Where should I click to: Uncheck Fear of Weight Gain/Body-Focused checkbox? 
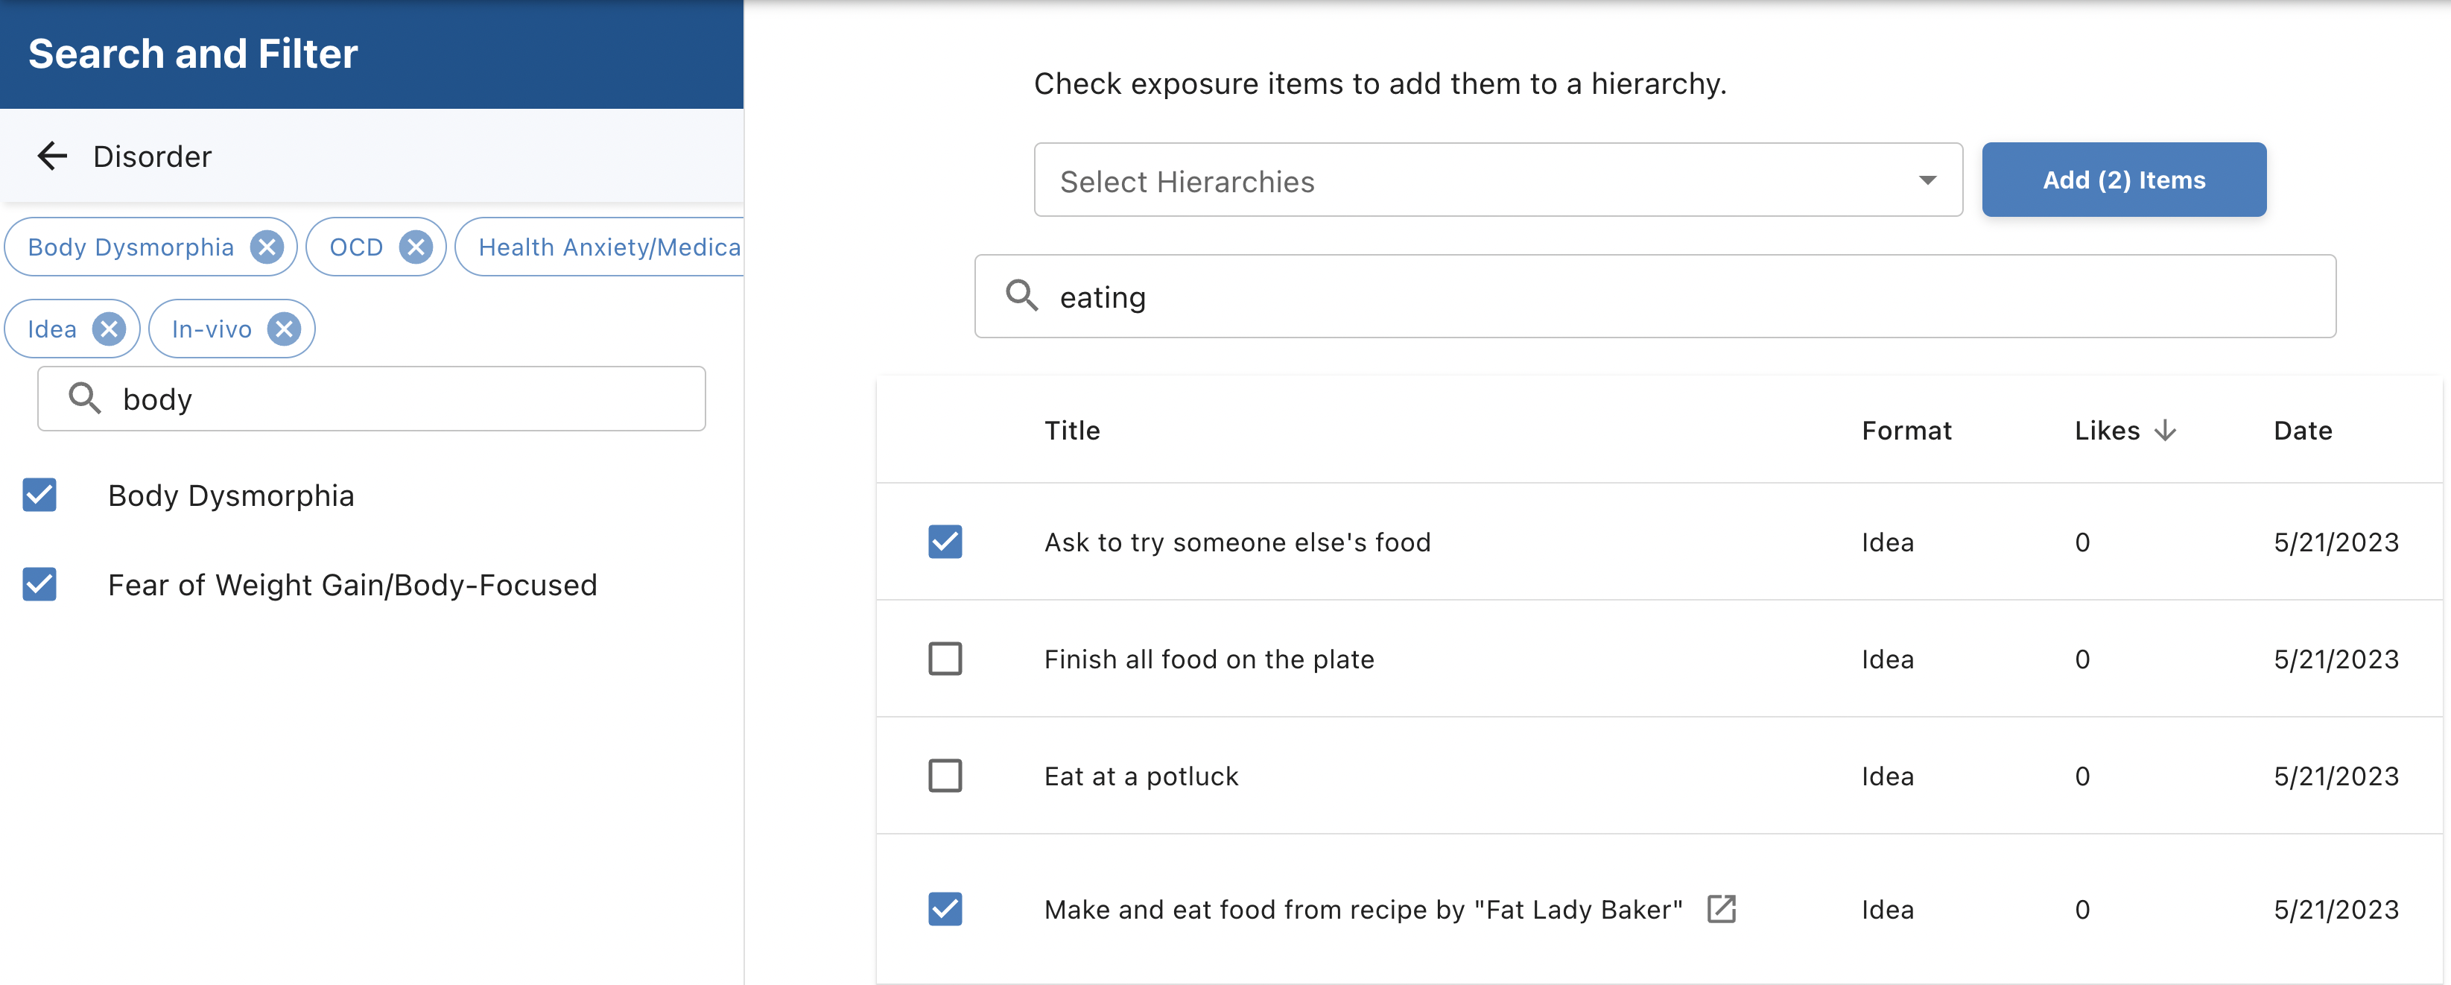coord(40,584)
